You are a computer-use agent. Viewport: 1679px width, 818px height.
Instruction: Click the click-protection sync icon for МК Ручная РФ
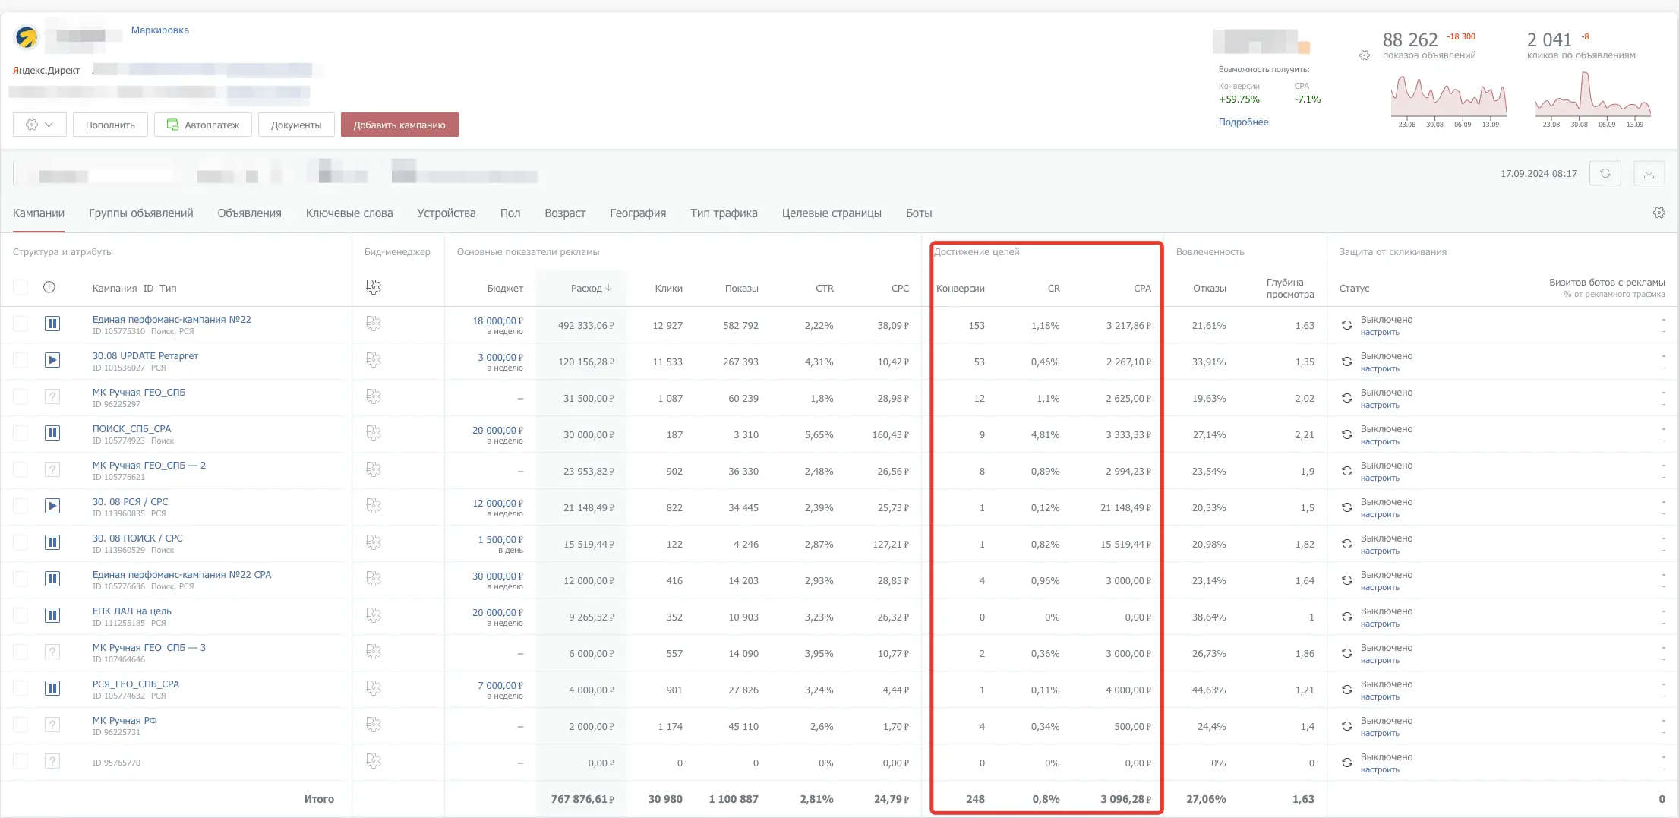(1346, 726)
